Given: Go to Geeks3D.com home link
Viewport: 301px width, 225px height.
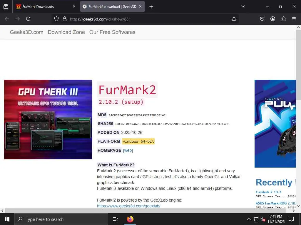Looking at the screenshot, I should coord(27,32).
